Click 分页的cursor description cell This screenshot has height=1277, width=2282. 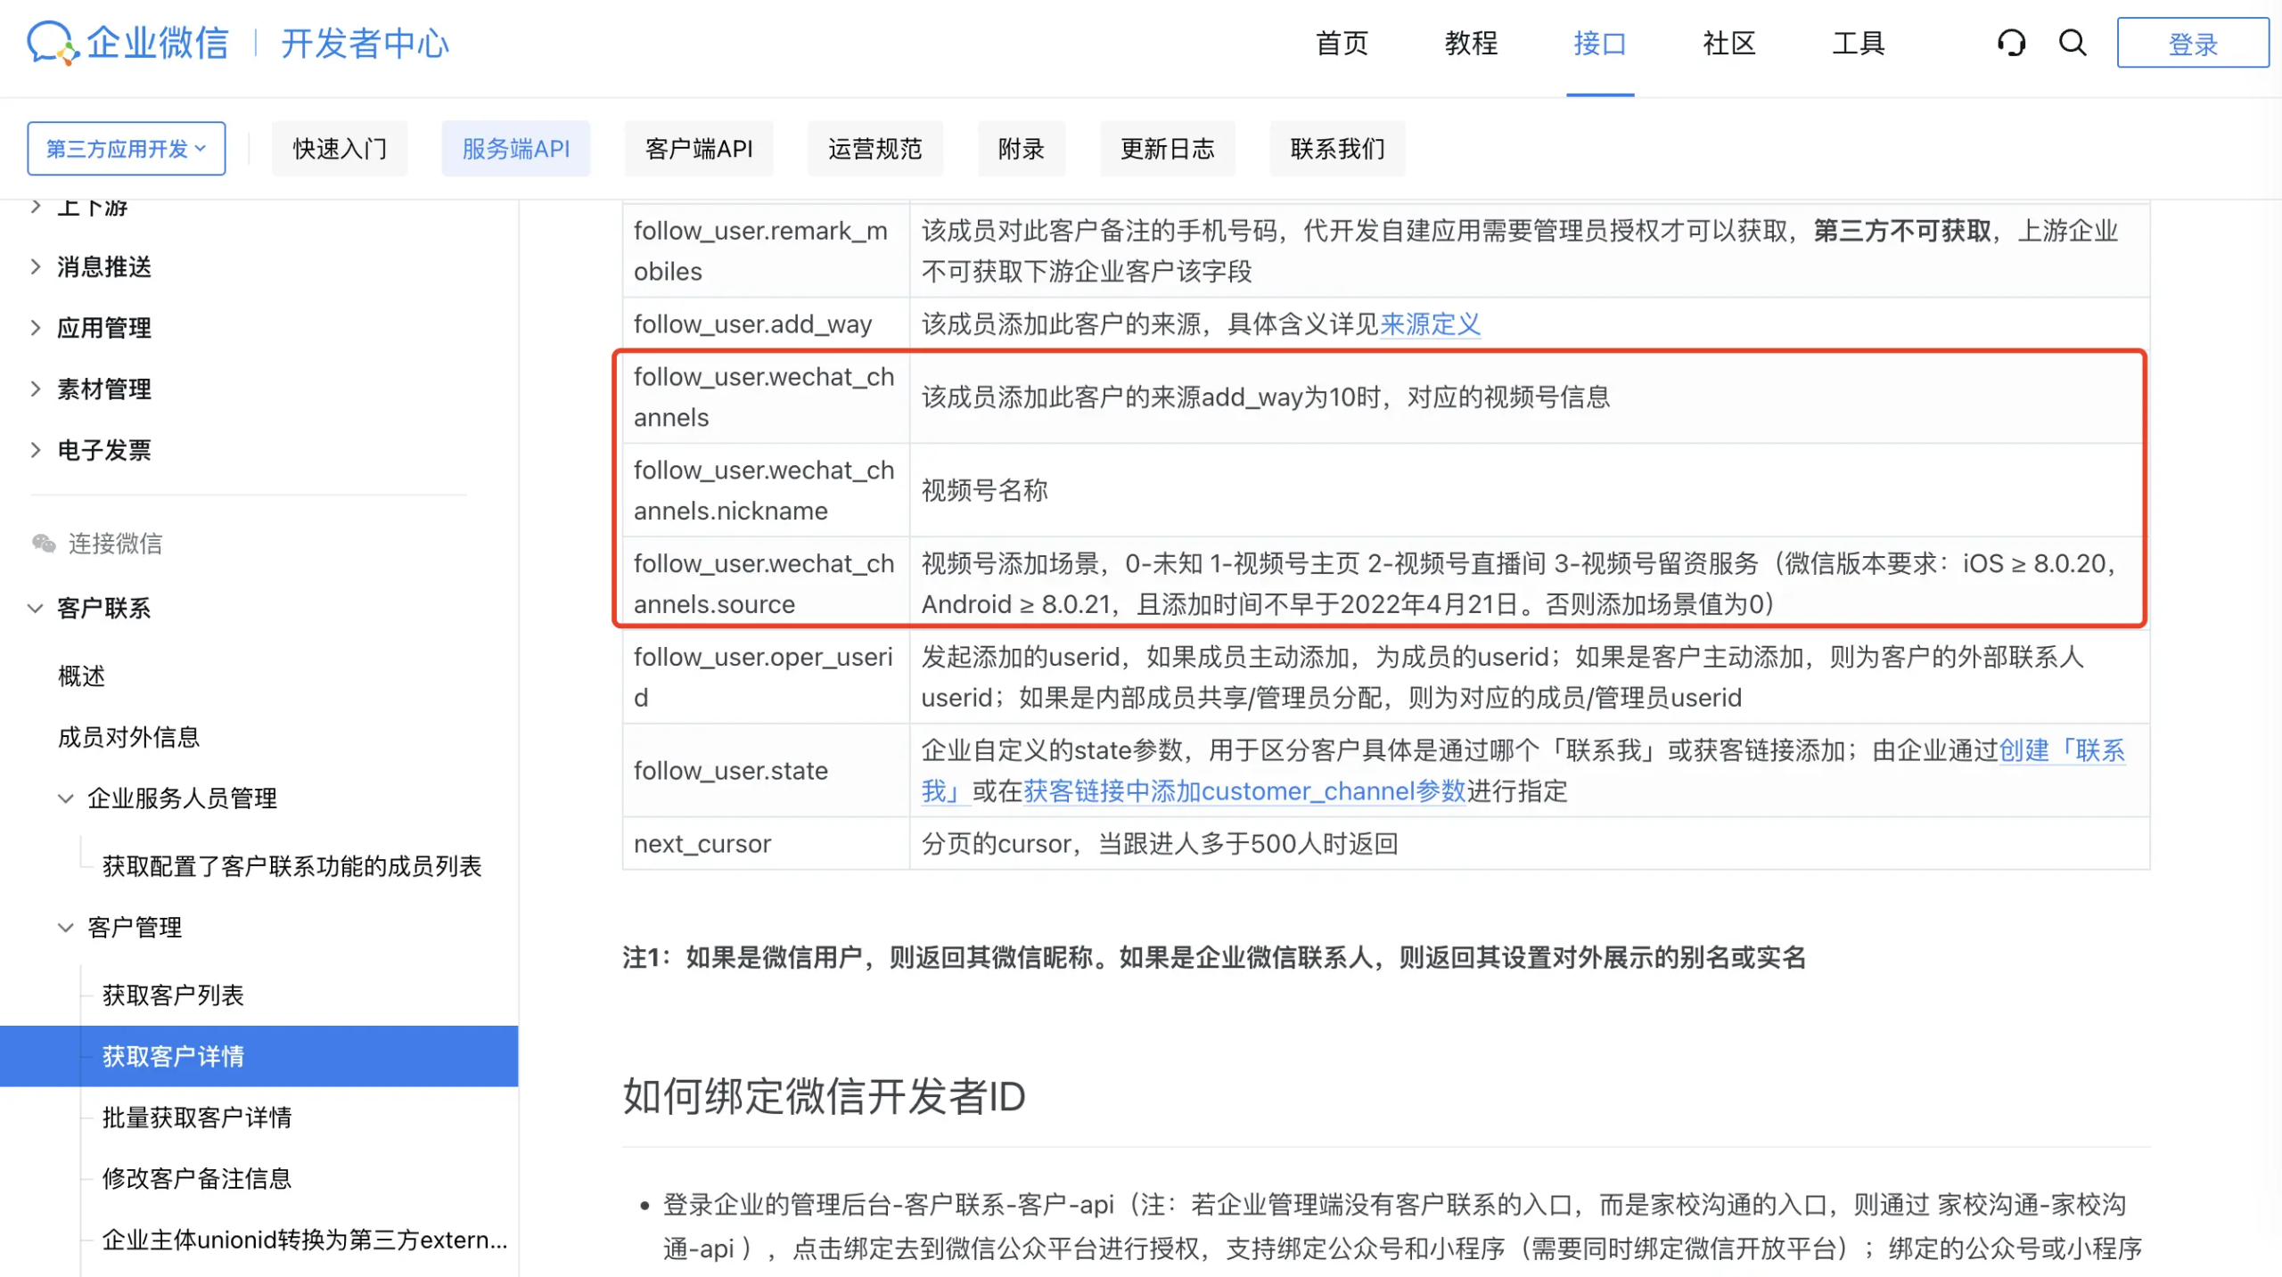pyautogui.click(x=1530, y=844)
